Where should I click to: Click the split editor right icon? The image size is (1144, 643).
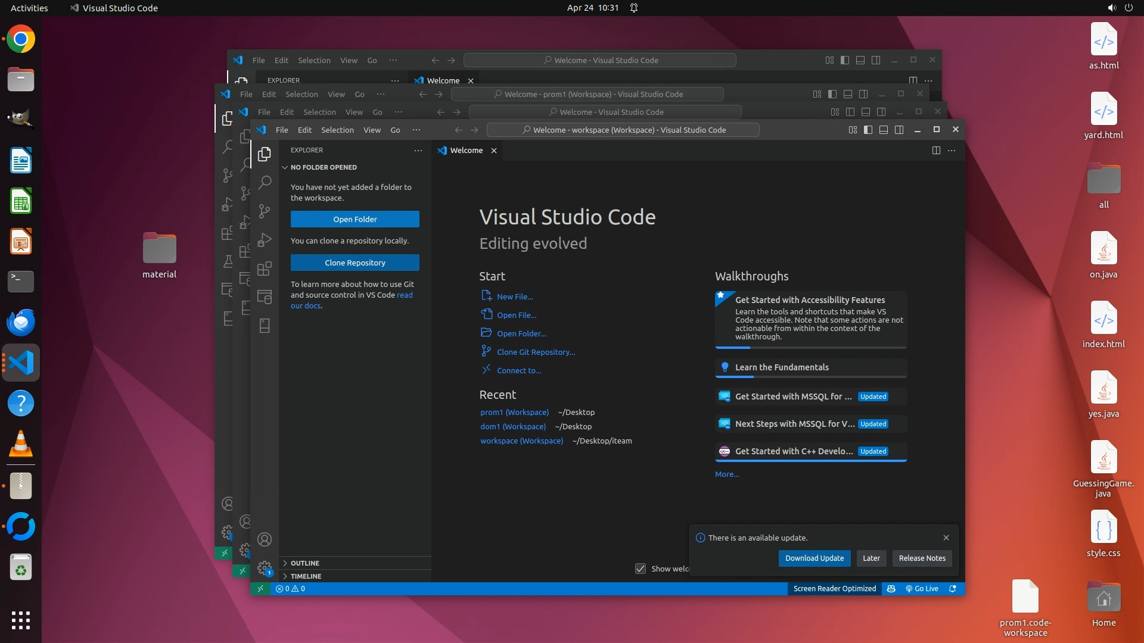(936, 151)
